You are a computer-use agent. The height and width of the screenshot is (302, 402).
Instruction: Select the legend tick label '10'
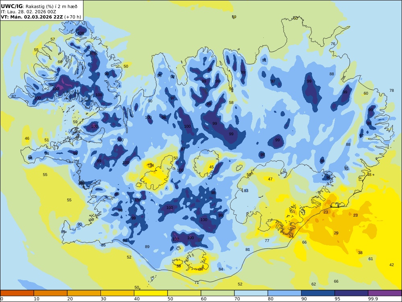(37, 299)
